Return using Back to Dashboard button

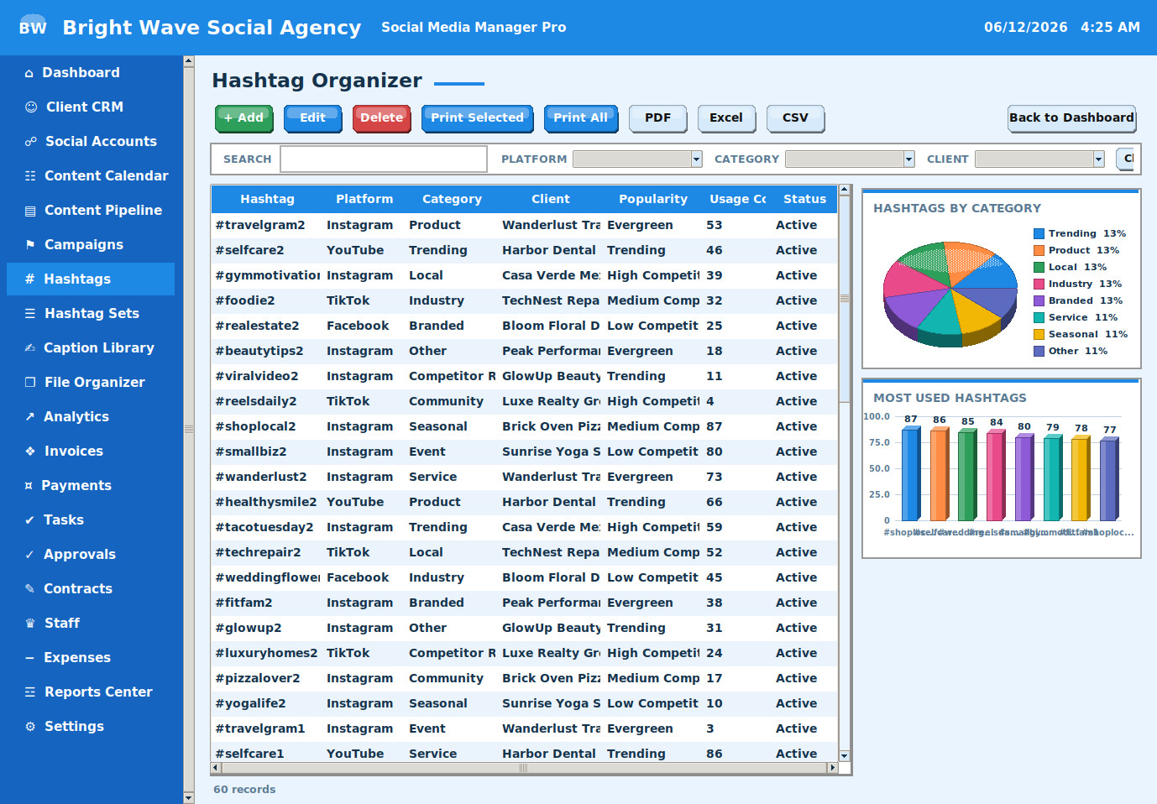[1071, 118]
